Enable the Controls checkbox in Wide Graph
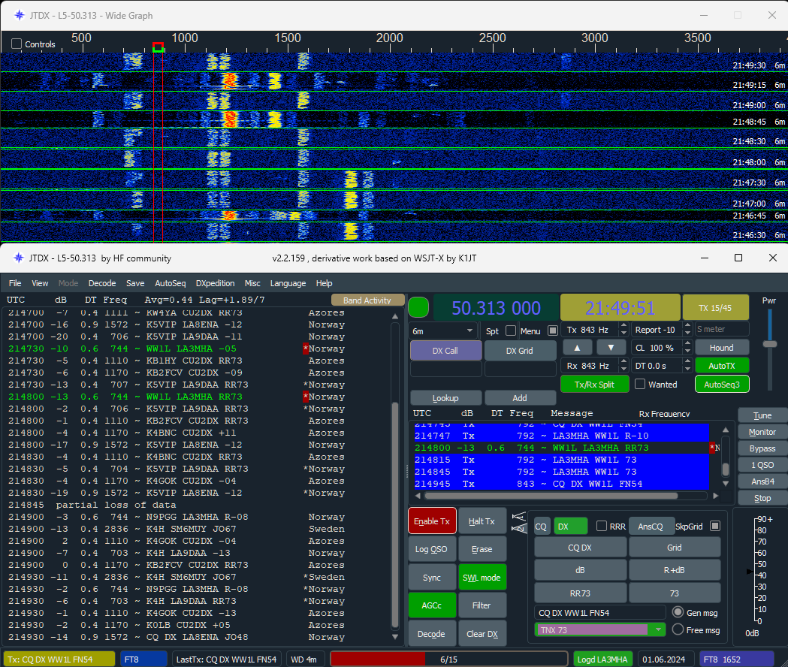This screenshot has height=667, width=788. click(17, 44)
